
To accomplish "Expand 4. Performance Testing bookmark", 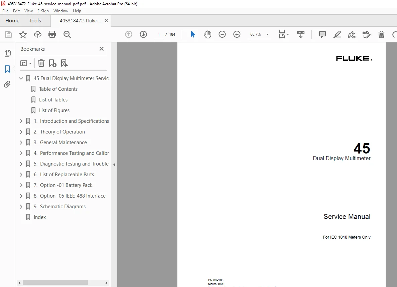I will coord(21,153).
